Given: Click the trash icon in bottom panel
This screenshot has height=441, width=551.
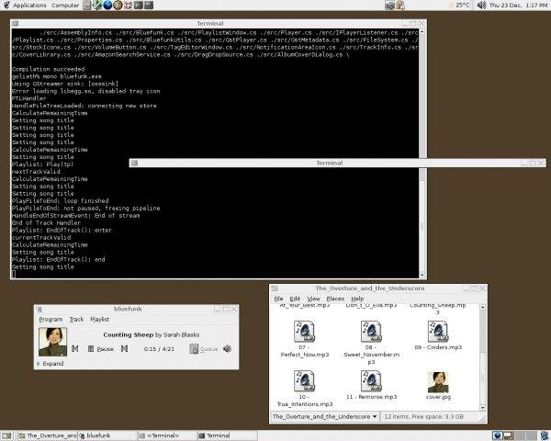Looking at the screenshot, I should [545, 435].
